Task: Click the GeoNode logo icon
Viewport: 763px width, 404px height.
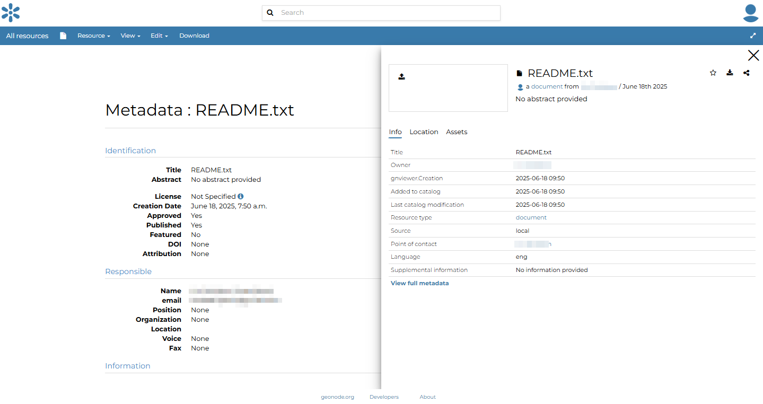Action: tap(11, 13)
